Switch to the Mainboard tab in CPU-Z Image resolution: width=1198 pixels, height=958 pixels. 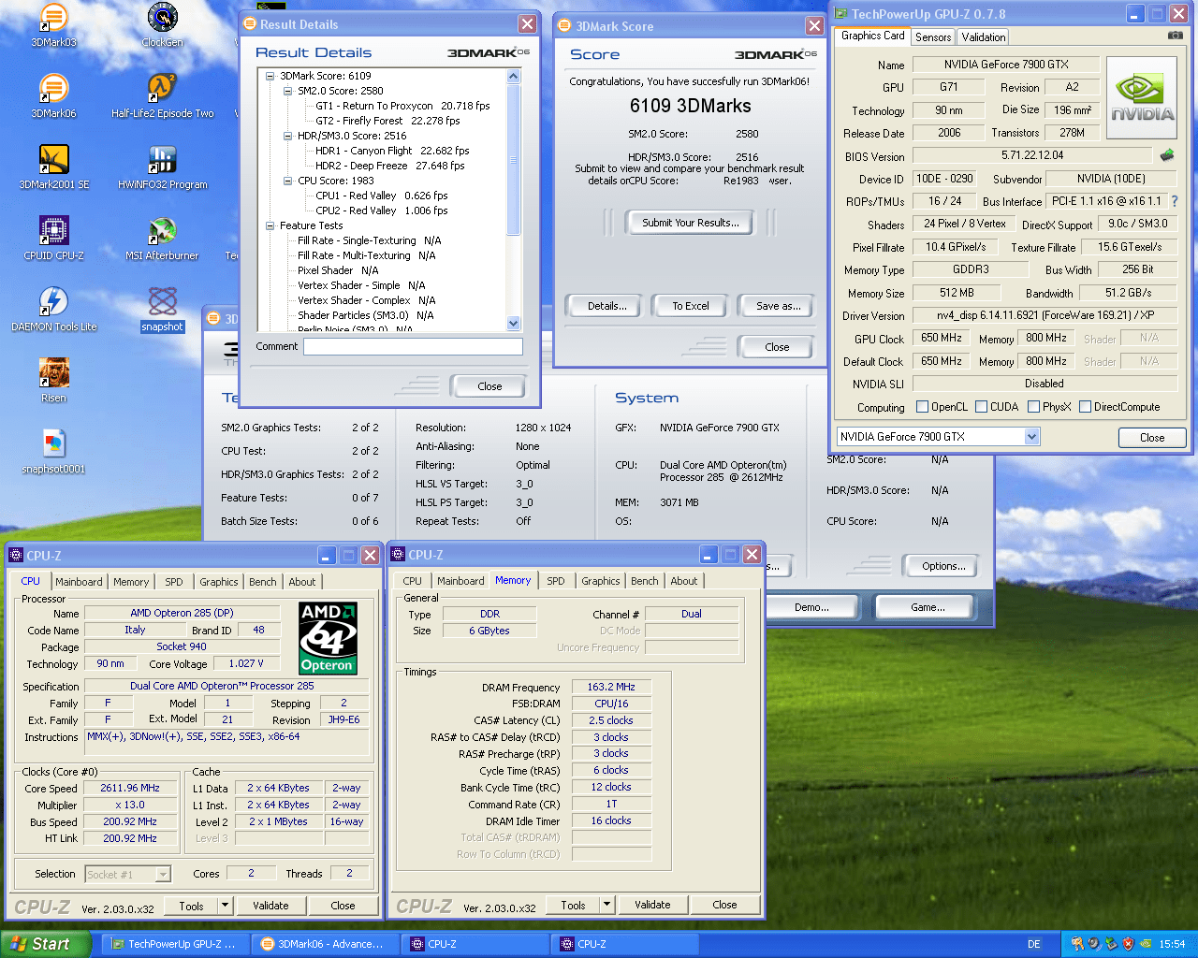pyautogui.click(x=79, y=582)
